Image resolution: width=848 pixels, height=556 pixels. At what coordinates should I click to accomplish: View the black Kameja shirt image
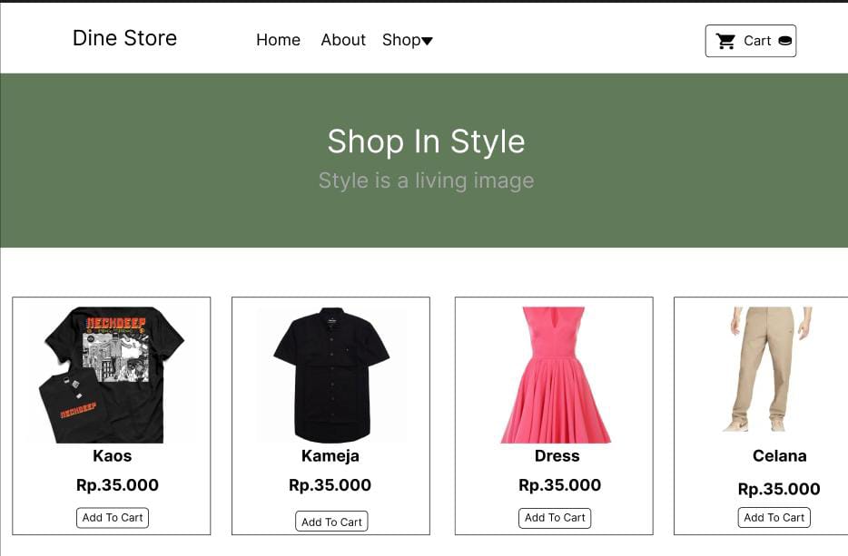coord(331,375)
